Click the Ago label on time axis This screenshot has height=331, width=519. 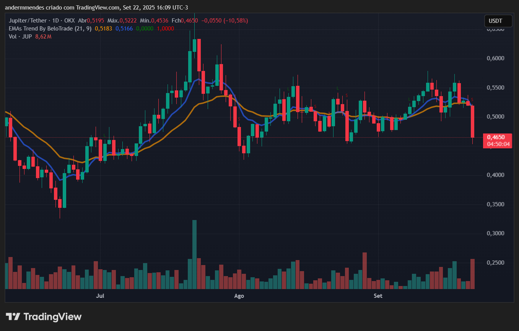239,296
